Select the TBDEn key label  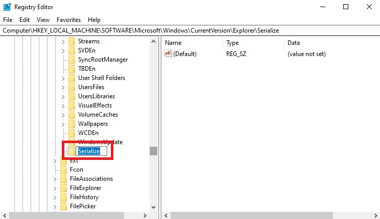(87, 69)
